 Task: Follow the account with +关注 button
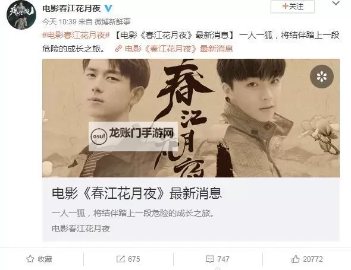point(293,7)
